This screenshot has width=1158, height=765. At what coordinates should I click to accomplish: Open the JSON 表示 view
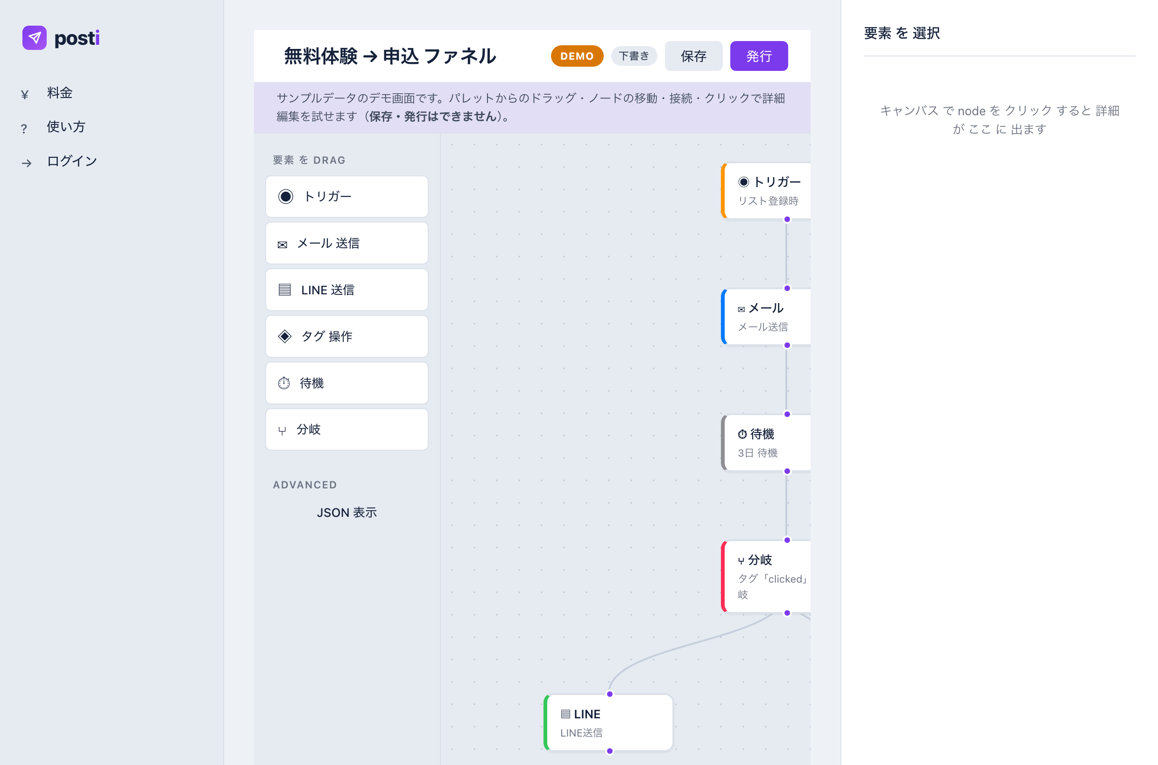pyautogui.click(x=347, y=512)
